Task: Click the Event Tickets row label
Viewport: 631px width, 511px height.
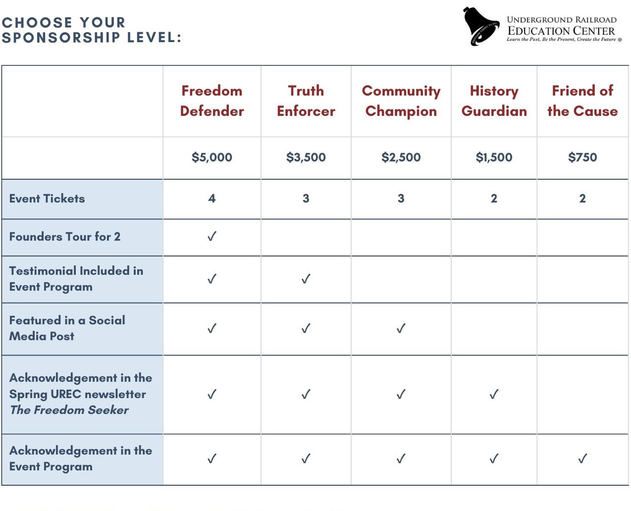Action: click(x=47, y=199)
